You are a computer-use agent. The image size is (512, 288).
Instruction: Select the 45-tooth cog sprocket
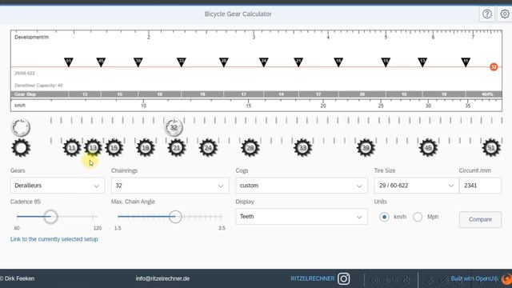click(428, 148)
